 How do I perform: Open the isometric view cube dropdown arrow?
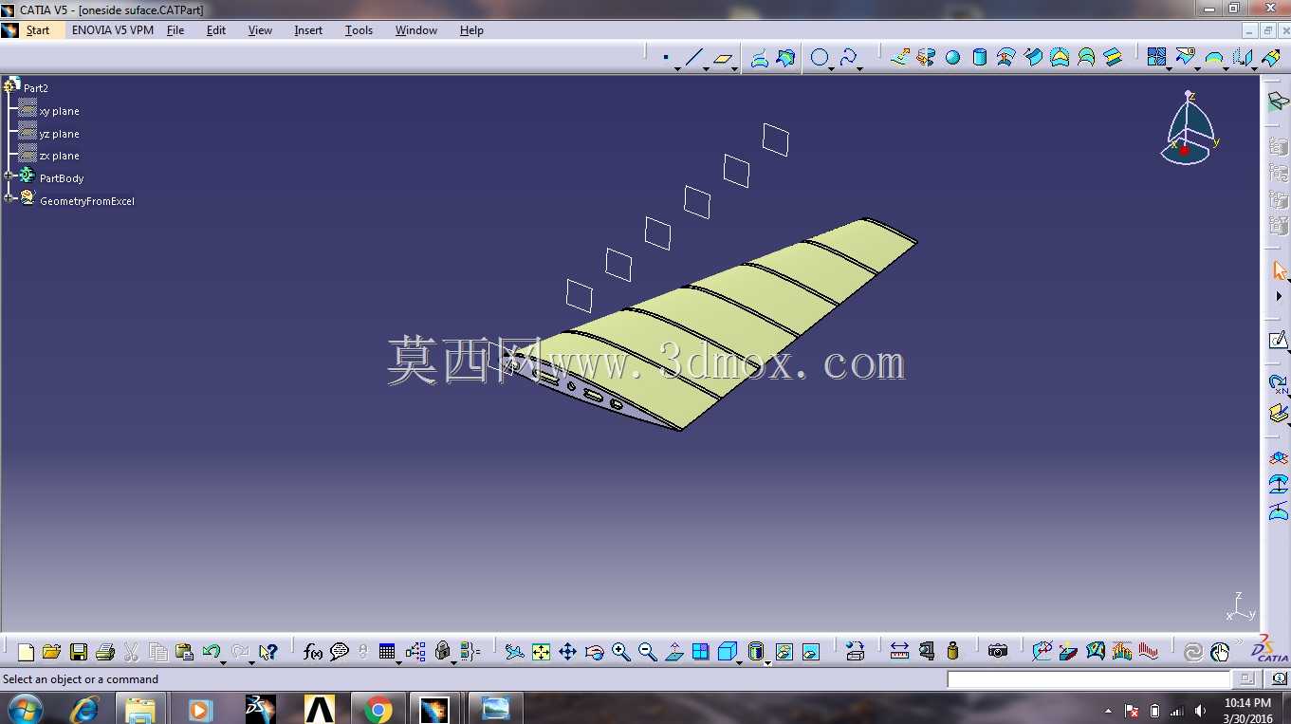tap(740, 661)
